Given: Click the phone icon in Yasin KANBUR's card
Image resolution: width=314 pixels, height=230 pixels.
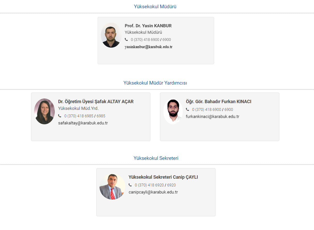Looking at the screenshot, I should 126,39.
